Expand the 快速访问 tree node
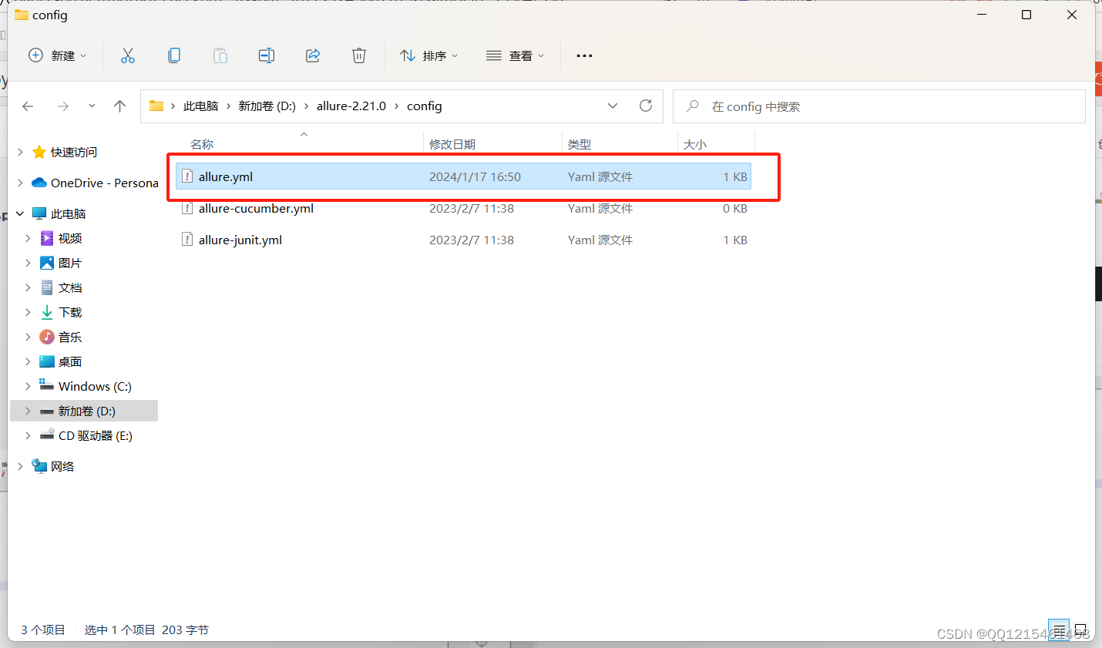The height and width of the screenshot is (648, 1102). click(21, 152)
